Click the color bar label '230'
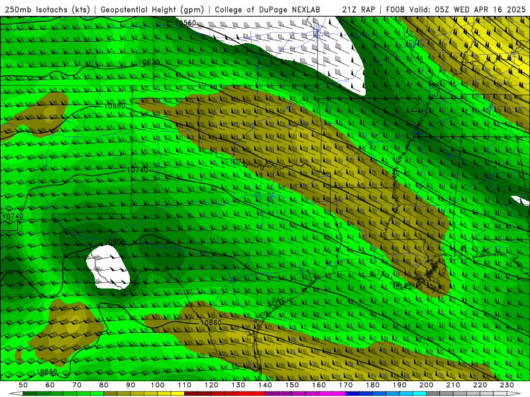Screen dimensions: 530x397 point(507,385)
